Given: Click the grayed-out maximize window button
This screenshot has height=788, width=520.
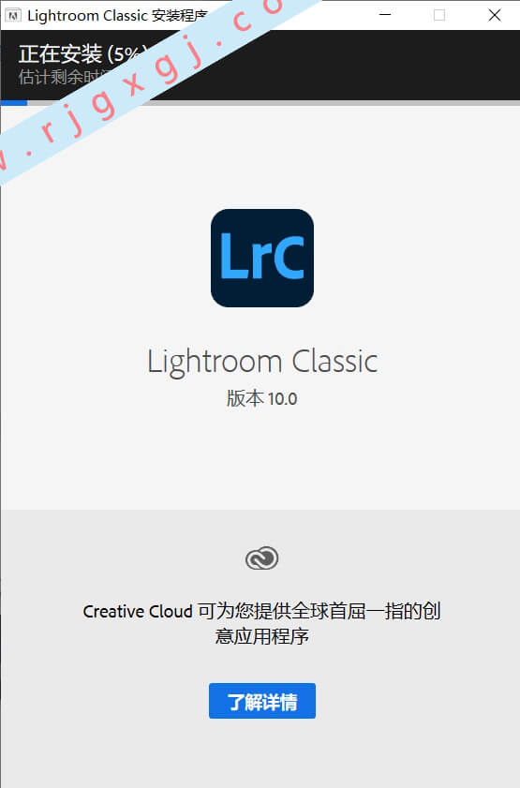Looking at the screenshot, I should 439,15.
